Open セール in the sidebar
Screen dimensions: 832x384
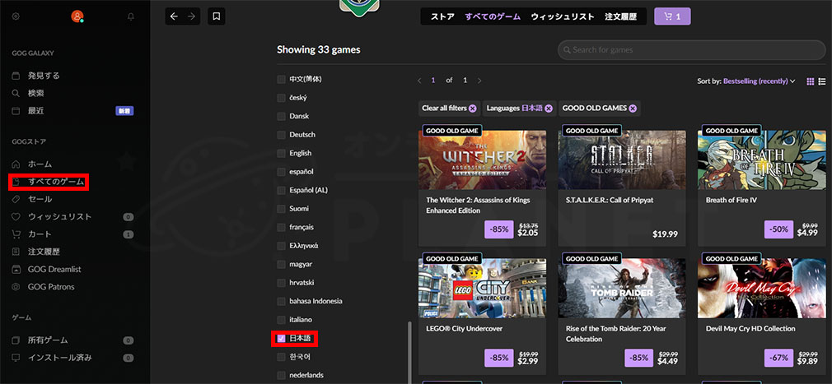click(40, 199)
